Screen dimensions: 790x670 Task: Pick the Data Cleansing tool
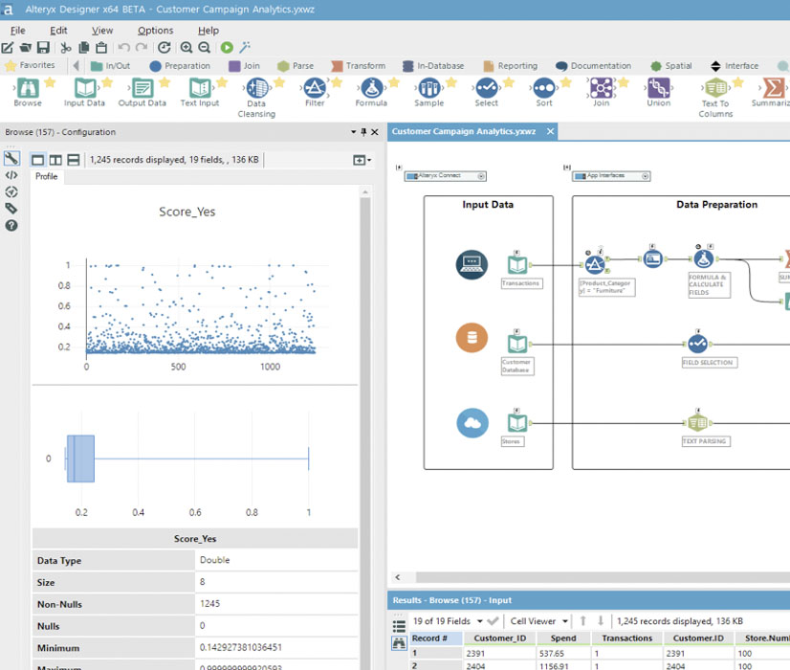256,98
